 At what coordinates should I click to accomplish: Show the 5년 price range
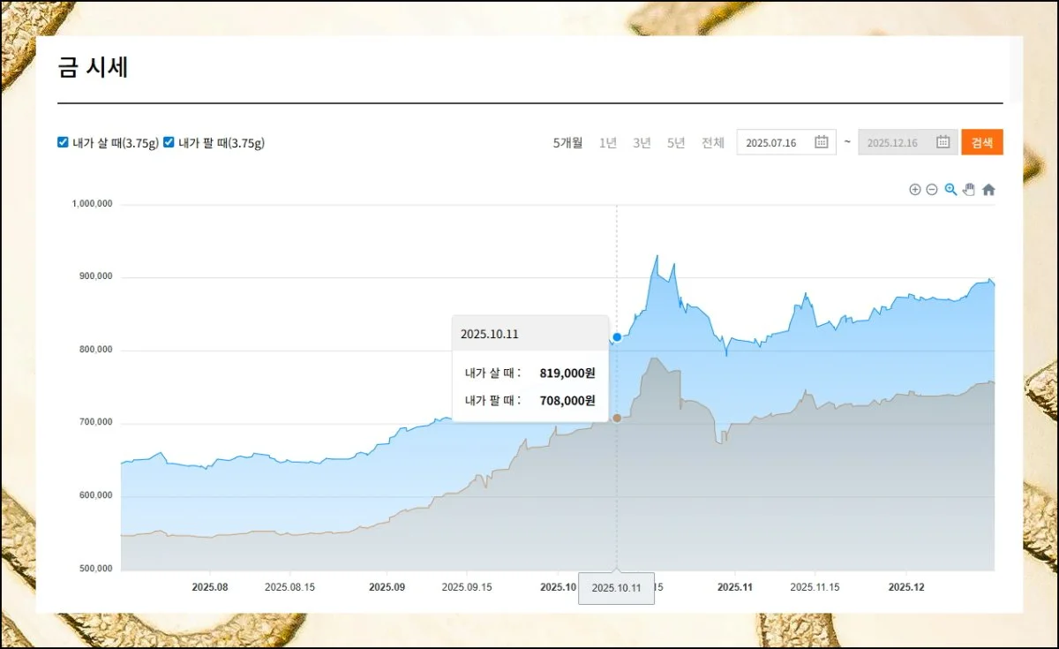click(x=676, y=143)
